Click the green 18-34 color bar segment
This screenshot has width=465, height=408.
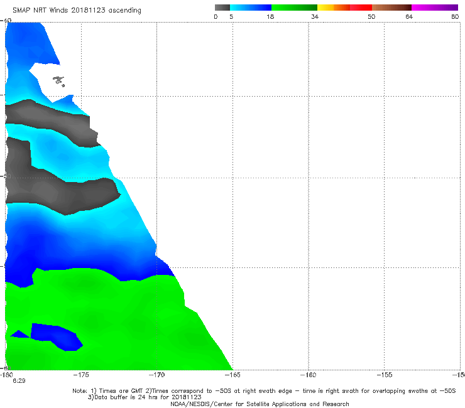coord(294,8)
